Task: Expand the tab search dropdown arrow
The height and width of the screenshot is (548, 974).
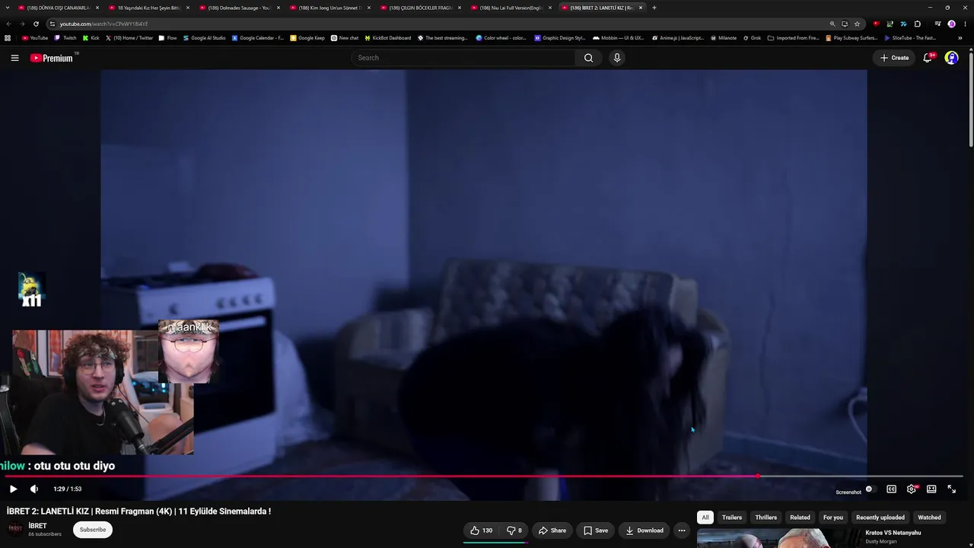Action: 8,8
